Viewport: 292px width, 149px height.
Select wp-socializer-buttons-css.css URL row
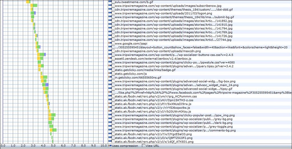click(x=174, y=55)
